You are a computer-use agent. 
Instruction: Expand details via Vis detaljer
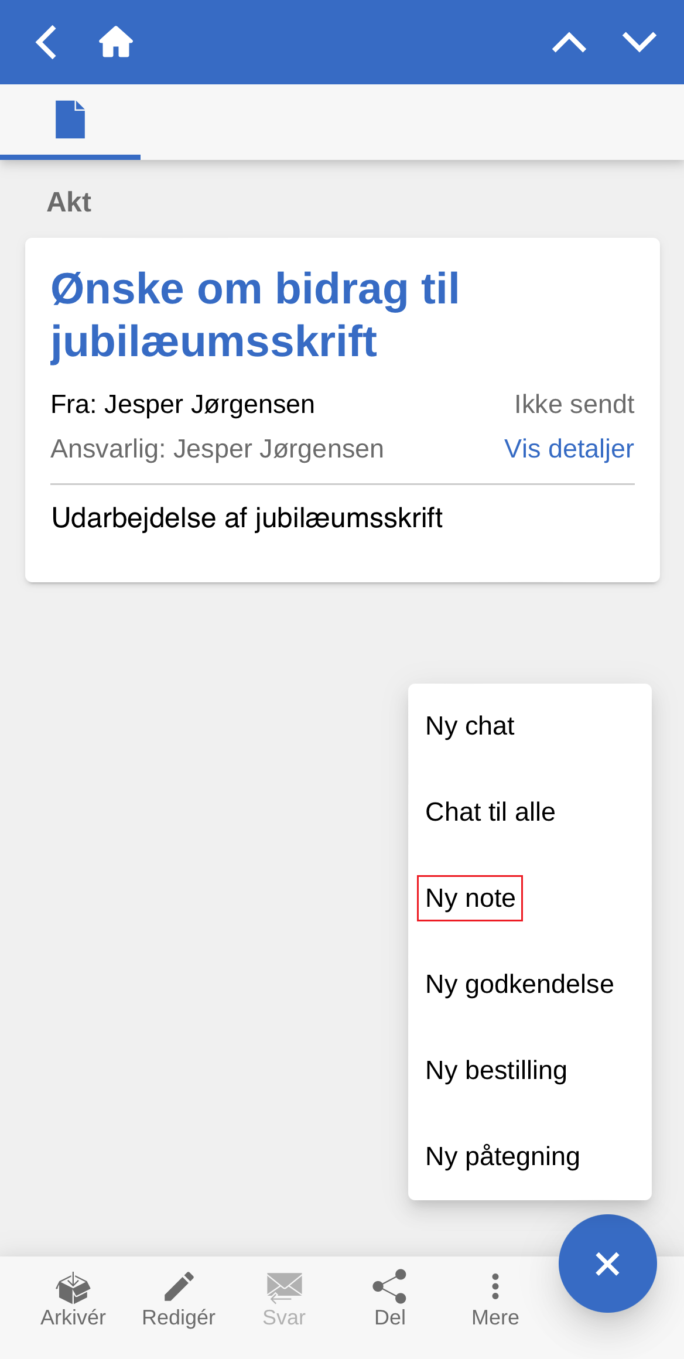[x=569, y=449]
